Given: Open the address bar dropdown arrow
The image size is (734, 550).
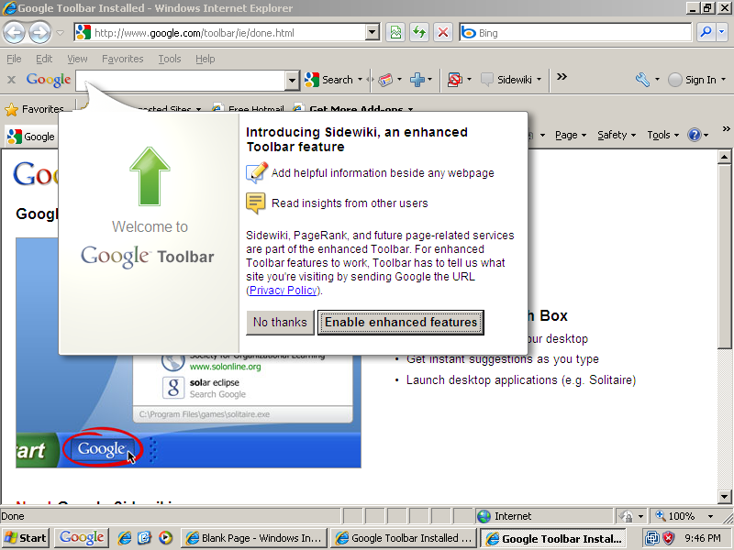Looking at the screenshot, I should point(373,33).
